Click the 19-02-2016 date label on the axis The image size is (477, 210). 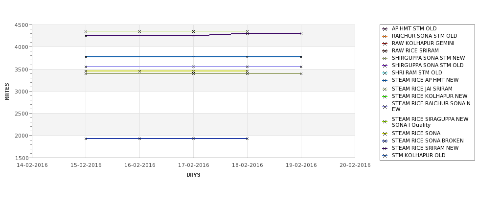[301, 165]
